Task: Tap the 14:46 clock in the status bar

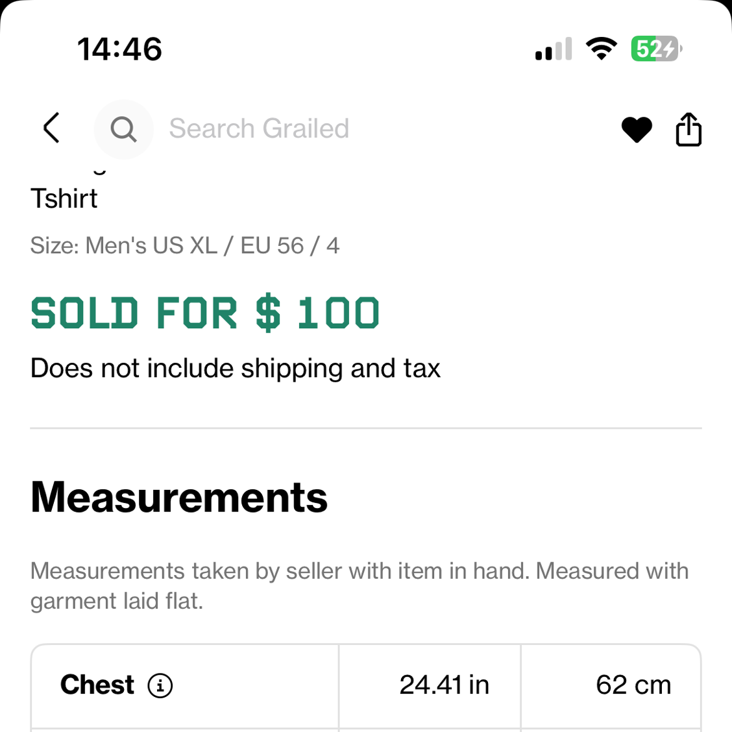Action: 119,49
